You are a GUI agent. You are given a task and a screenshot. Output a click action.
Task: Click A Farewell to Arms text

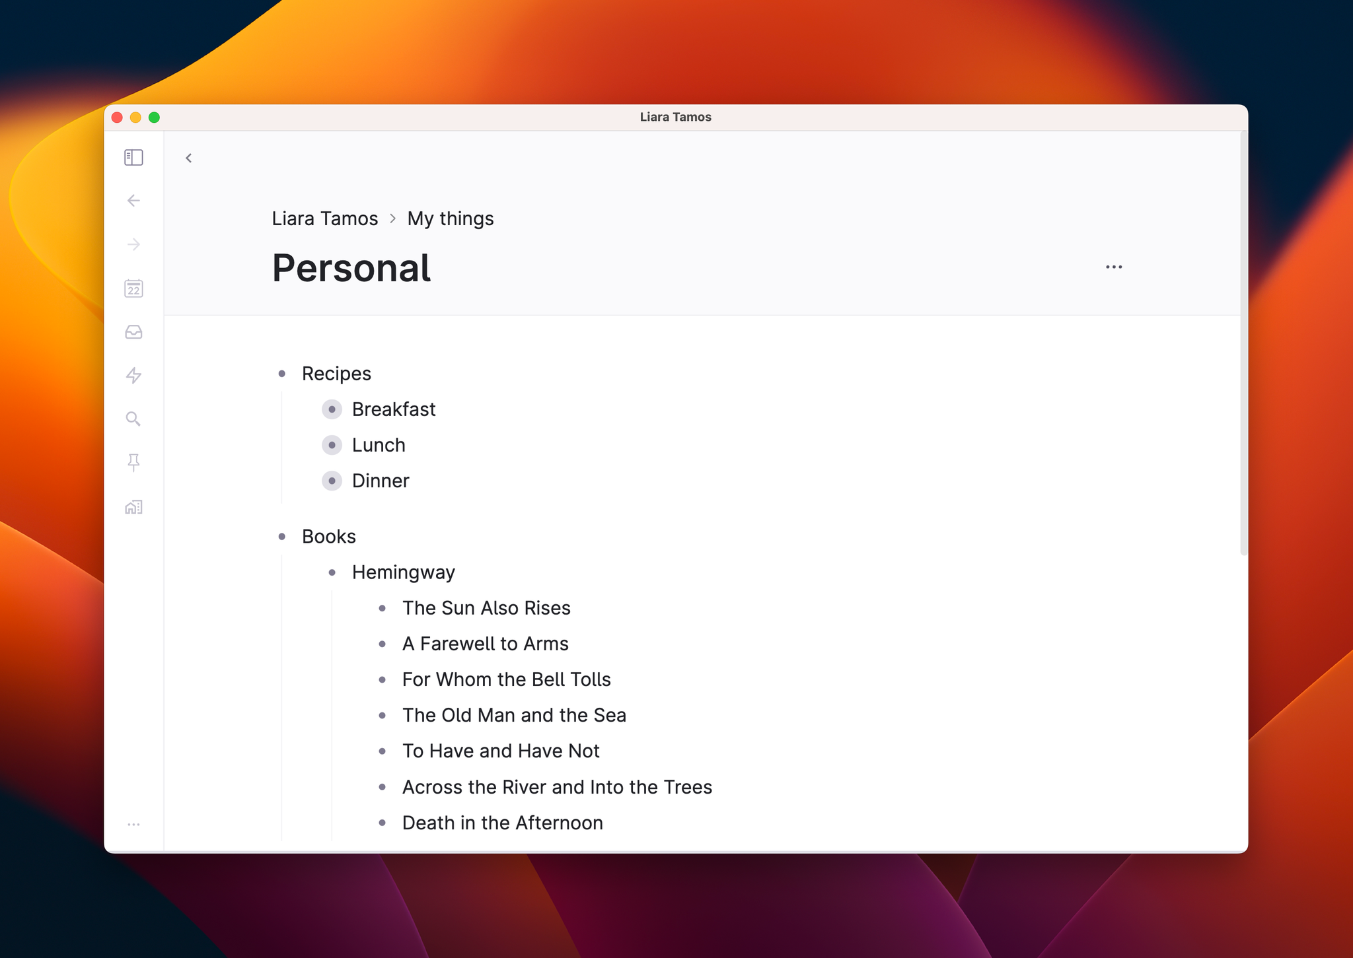coord(486,644)
